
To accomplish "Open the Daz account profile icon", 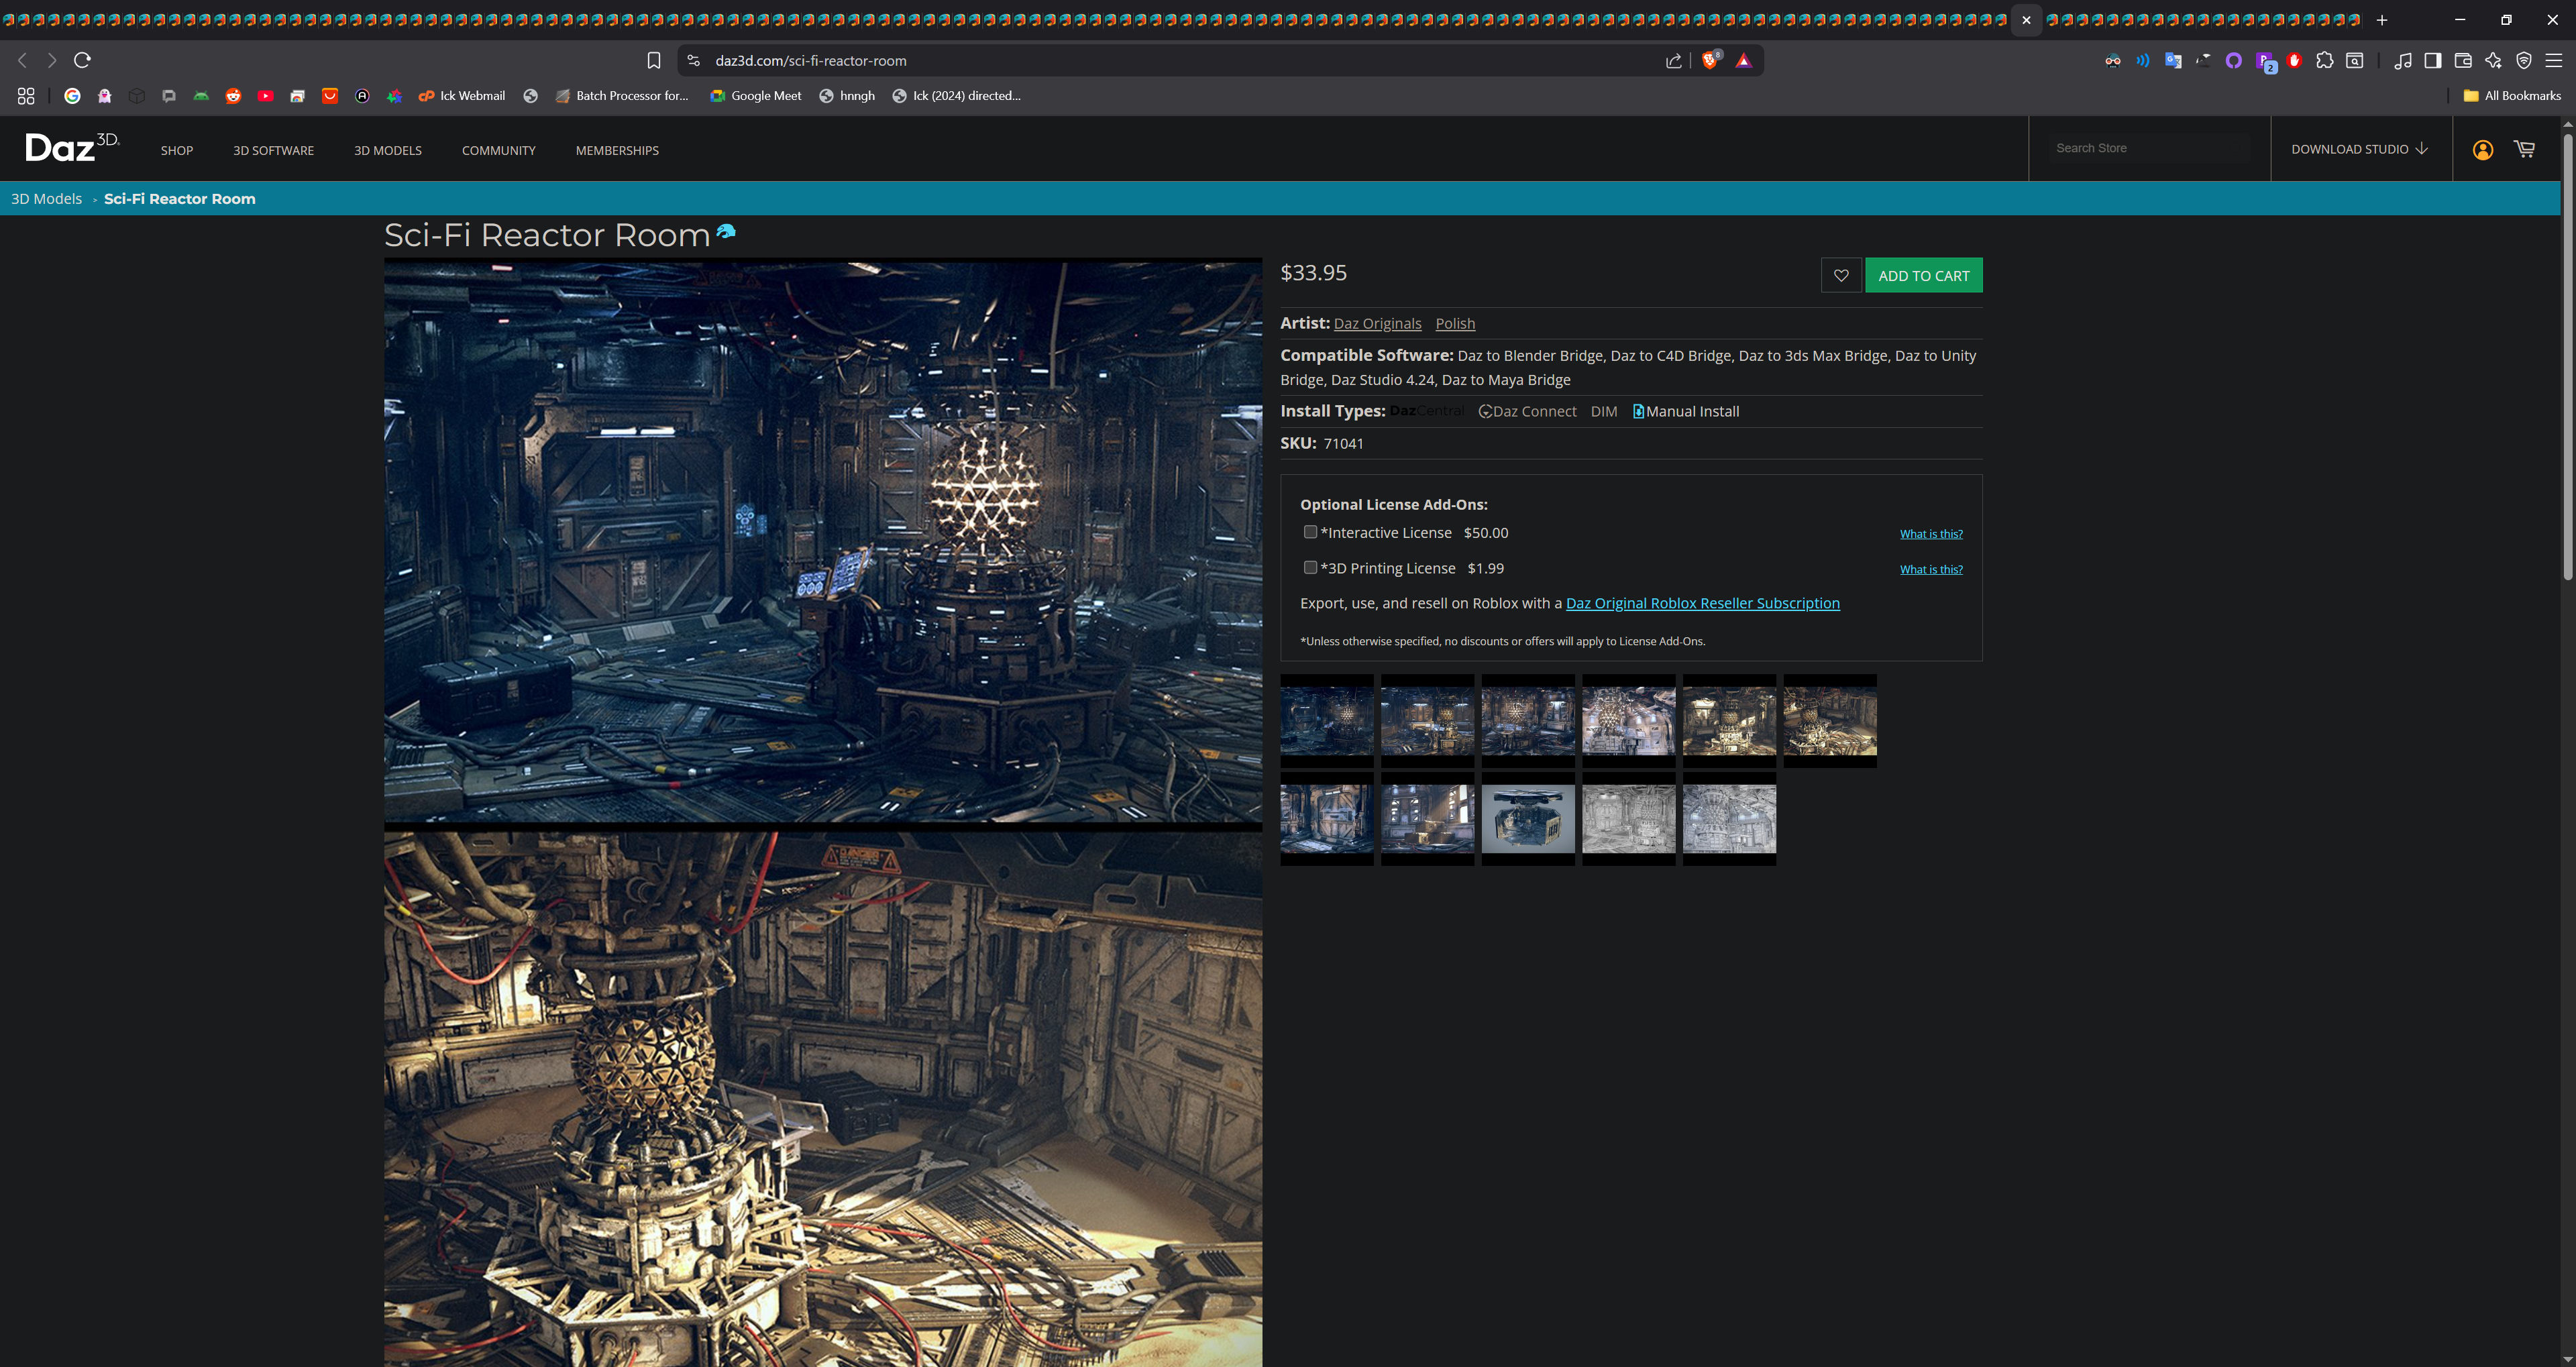I will coord(2483,150).
